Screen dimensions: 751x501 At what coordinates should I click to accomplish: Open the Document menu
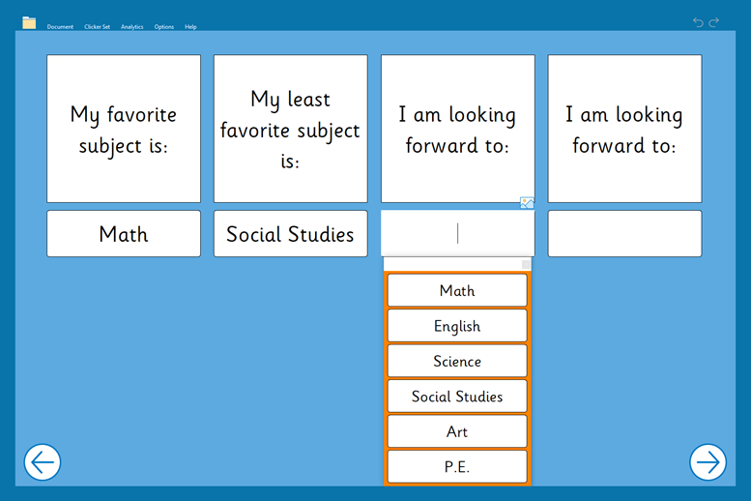pos(60,27)
